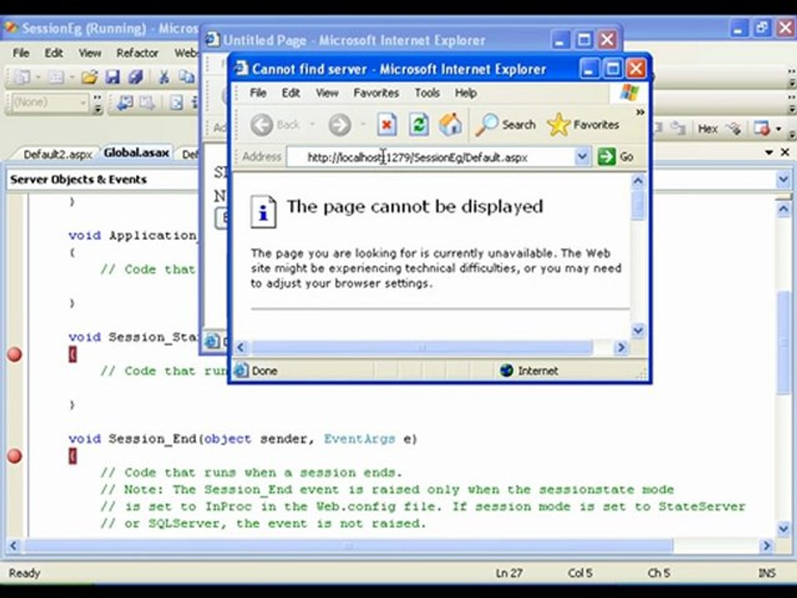Open the Visual Studio Edit menu
Viewport: 797px width, 598px height.
tap(53, 53)
